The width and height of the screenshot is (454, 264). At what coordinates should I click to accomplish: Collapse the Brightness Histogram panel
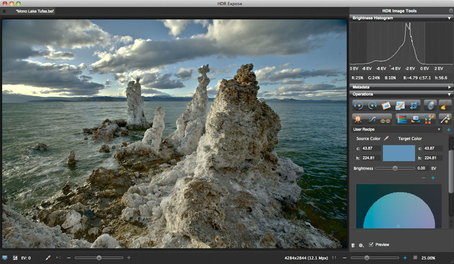449,18
